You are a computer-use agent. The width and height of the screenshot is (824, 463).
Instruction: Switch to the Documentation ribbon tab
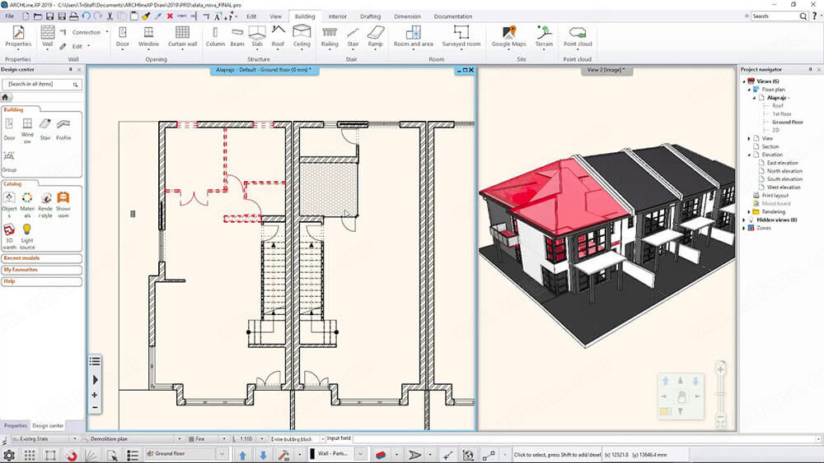(453, 16)
